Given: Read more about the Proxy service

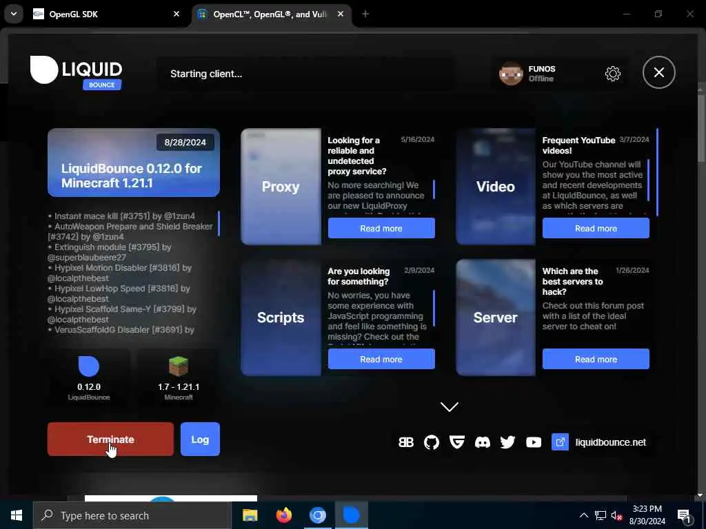Looking at the screenshot, I should coord(381,228).
